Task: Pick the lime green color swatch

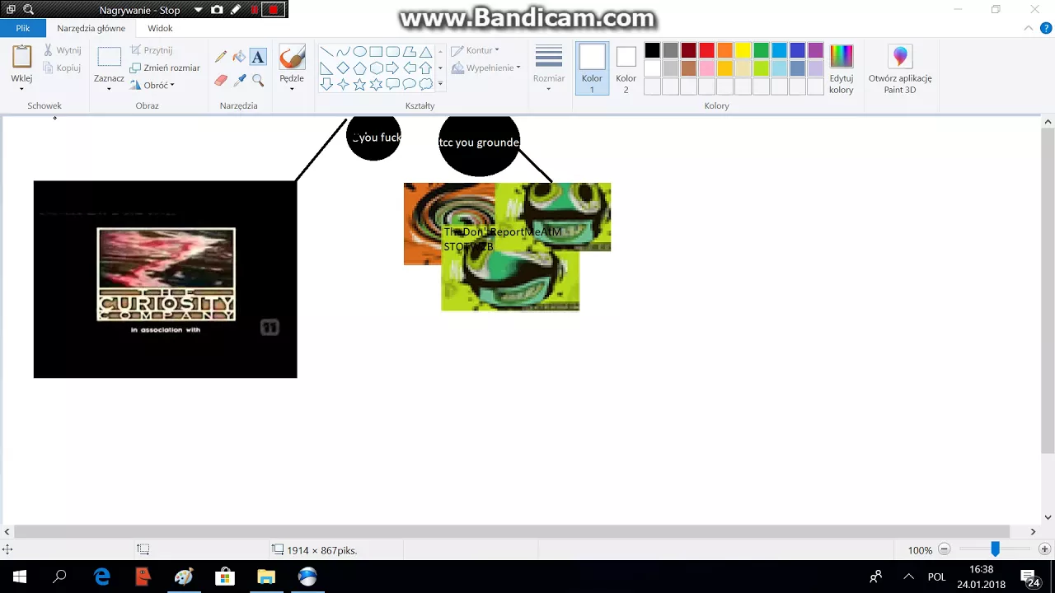Action: [762, 68]
